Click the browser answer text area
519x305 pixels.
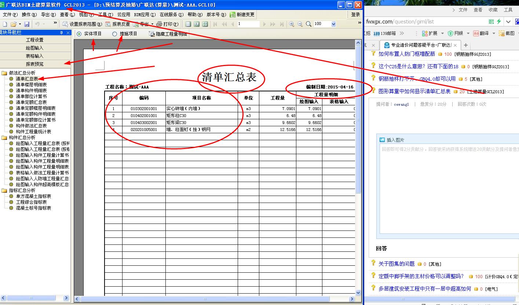(x=449, y=189)
